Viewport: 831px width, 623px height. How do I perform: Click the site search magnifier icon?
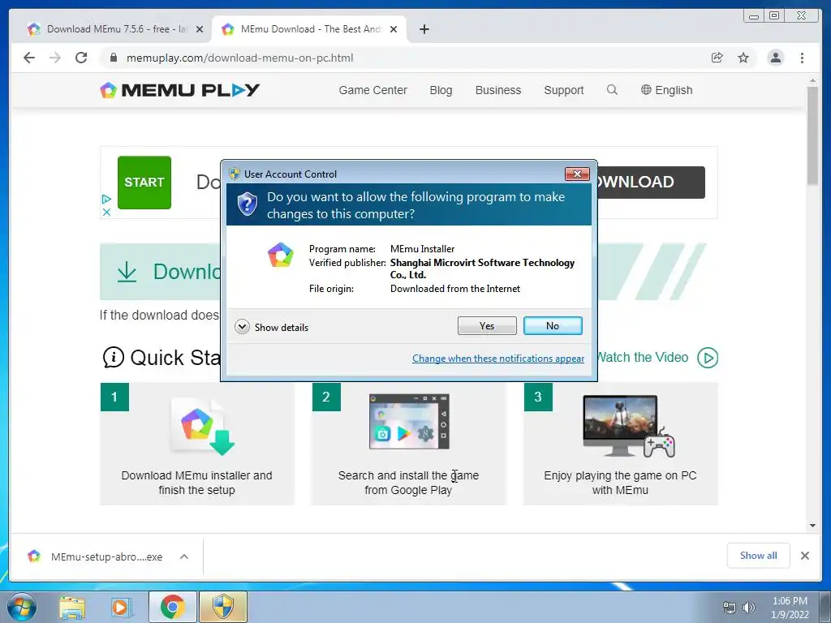coord(612,89)
